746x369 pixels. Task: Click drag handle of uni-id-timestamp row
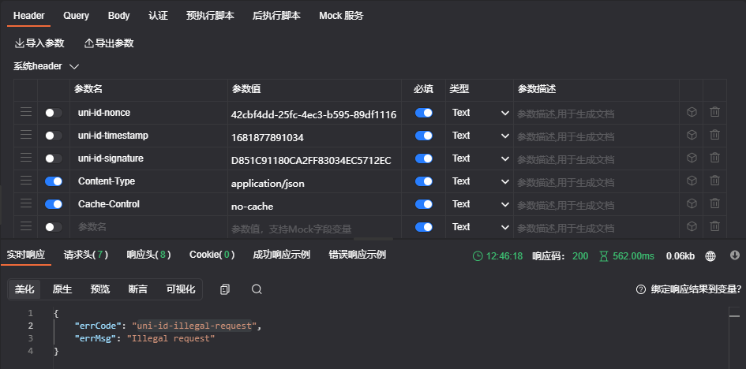26,136
